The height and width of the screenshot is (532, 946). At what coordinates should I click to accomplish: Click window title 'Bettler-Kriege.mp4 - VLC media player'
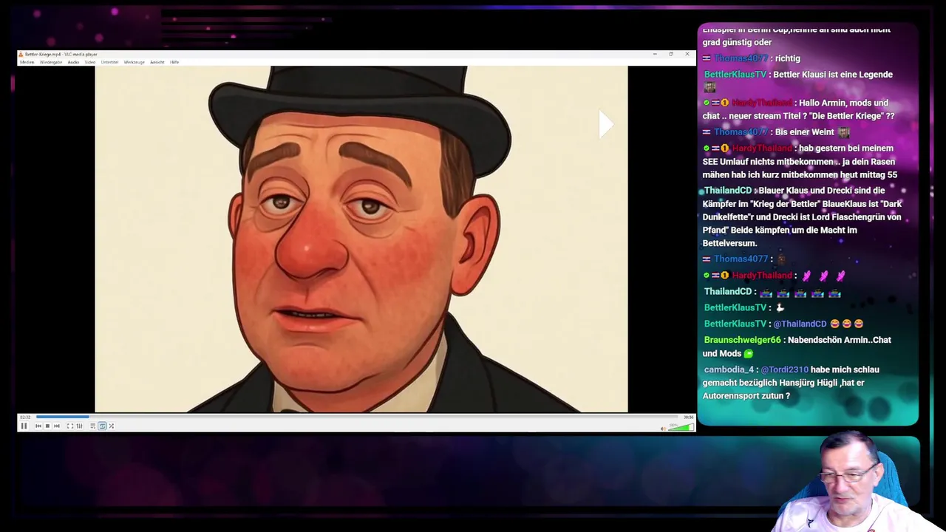coord(61,54)
